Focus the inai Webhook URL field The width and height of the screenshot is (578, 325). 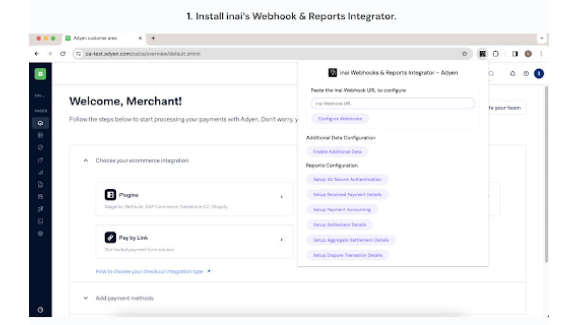(392, 103)
